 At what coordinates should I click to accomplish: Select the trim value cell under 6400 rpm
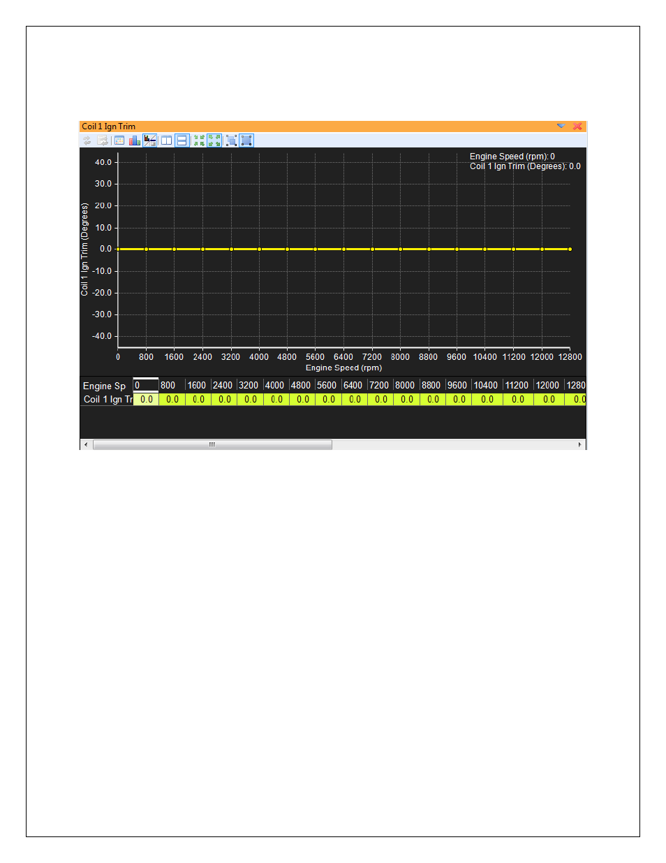(x=355, y=400)
